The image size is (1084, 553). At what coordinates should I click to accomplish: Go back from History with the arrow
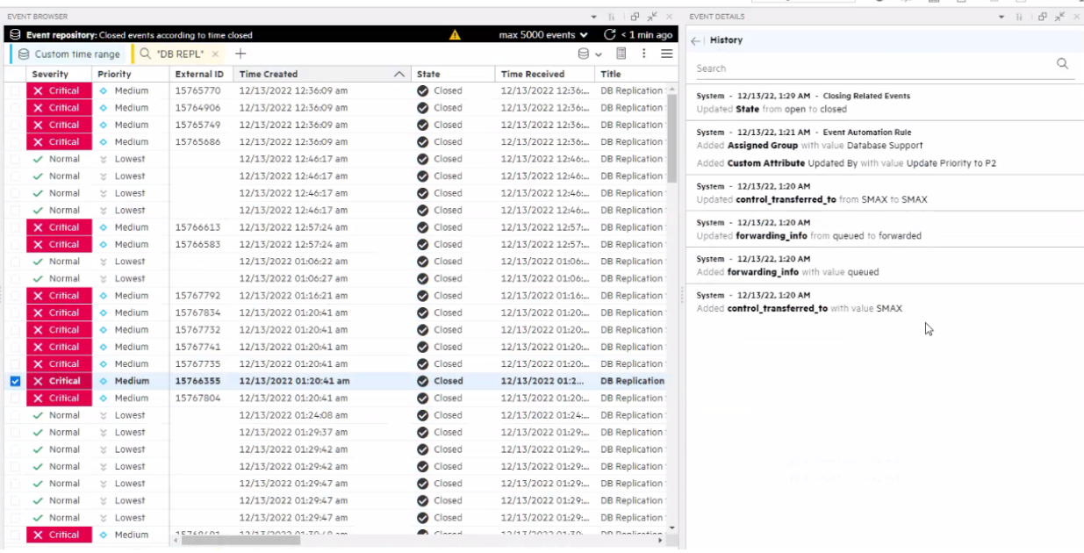tap(697, 39)
